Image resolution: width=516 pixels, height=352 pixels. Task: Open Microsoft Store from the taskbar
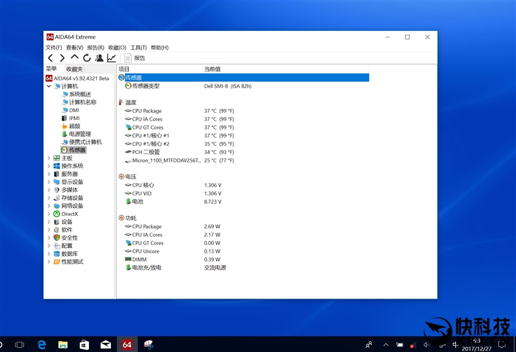(84, 344)
